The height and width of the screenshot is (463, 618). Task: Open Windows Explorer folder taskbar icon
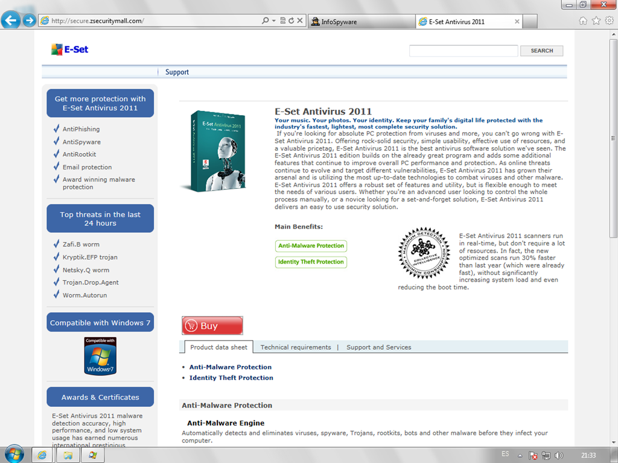click(68, 456)
